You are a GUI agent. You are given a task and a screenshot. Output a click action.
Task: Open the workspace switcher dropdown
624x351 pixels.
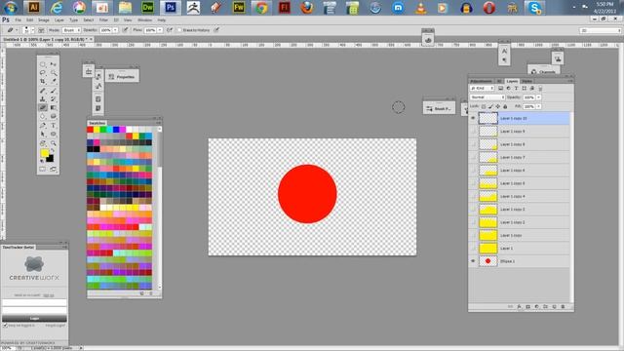601,30
